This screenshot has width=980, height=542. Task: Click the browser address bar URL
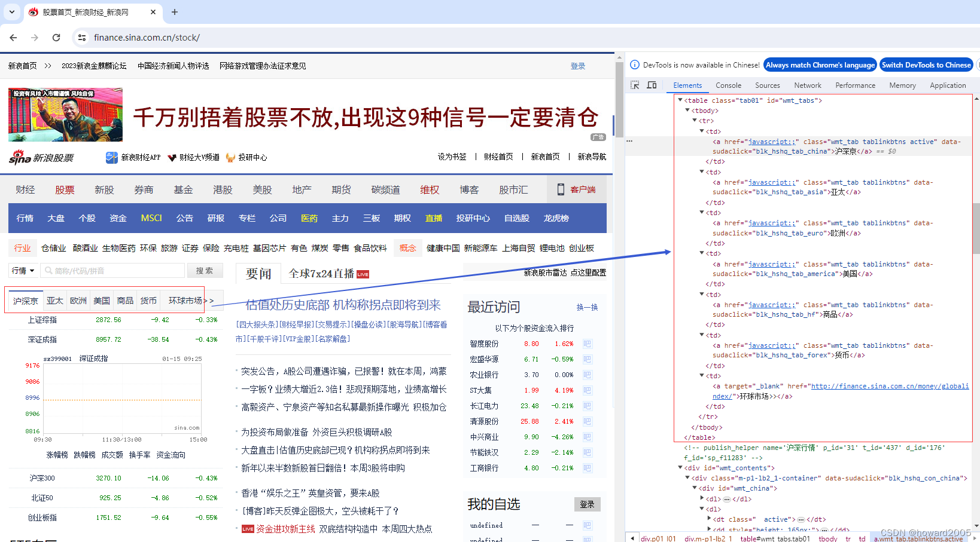pyautogui.click(x=147, y=38)
